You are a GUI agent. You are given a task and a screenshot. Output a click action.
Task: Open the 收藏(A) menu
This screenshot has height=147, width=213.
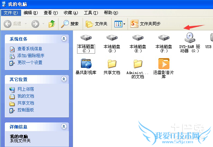point(71,13)
